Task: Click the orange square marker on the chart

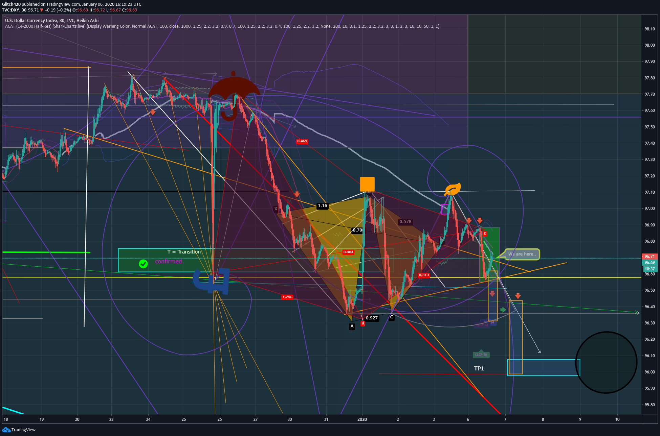Action: click(367, 184)
